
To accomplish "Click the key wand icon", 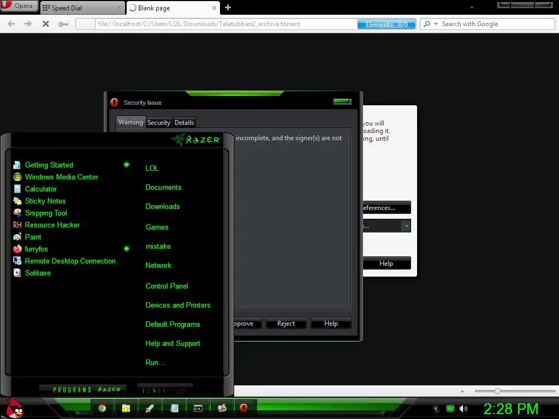I will point(63,24).
